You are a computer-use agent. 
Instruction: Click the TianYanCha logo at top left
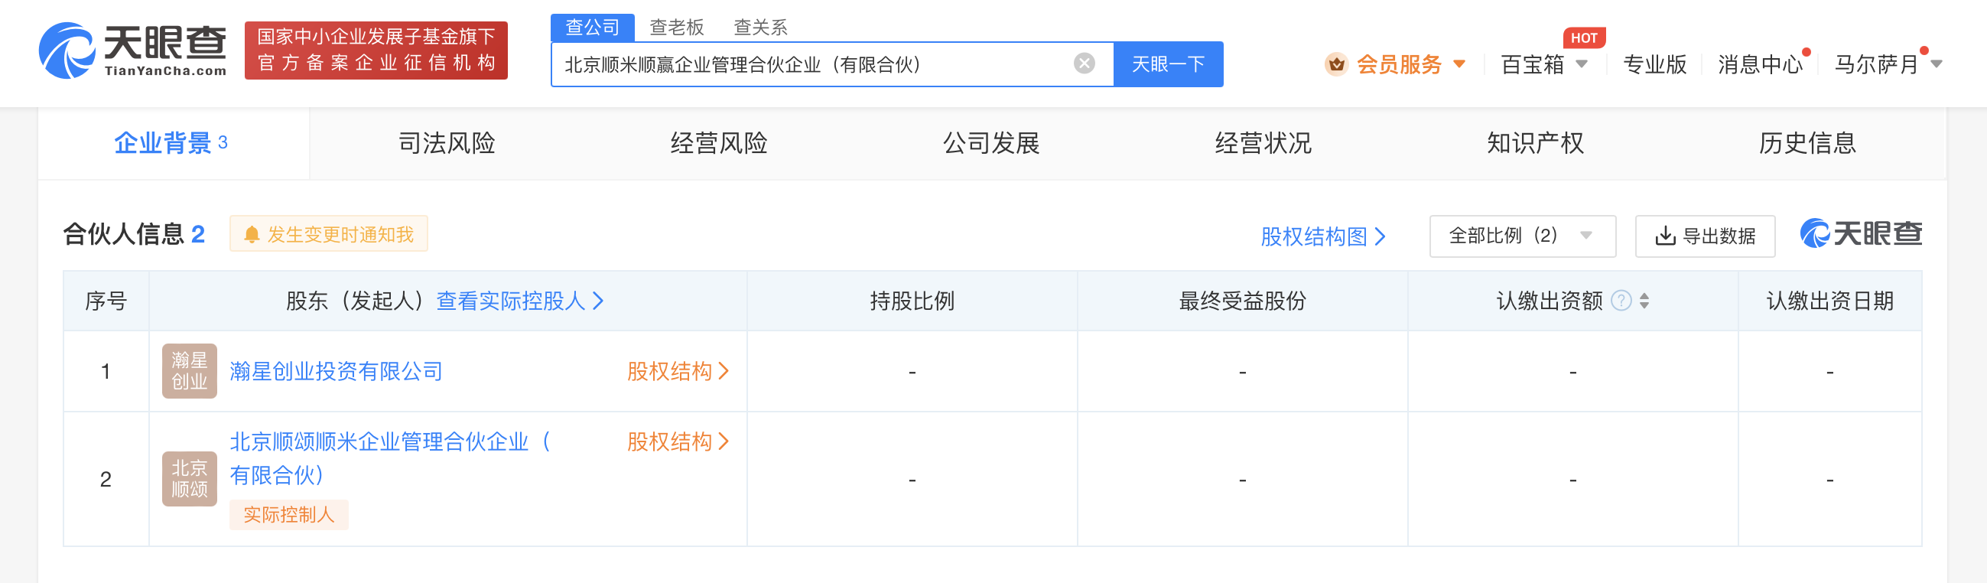click(132, 50)
